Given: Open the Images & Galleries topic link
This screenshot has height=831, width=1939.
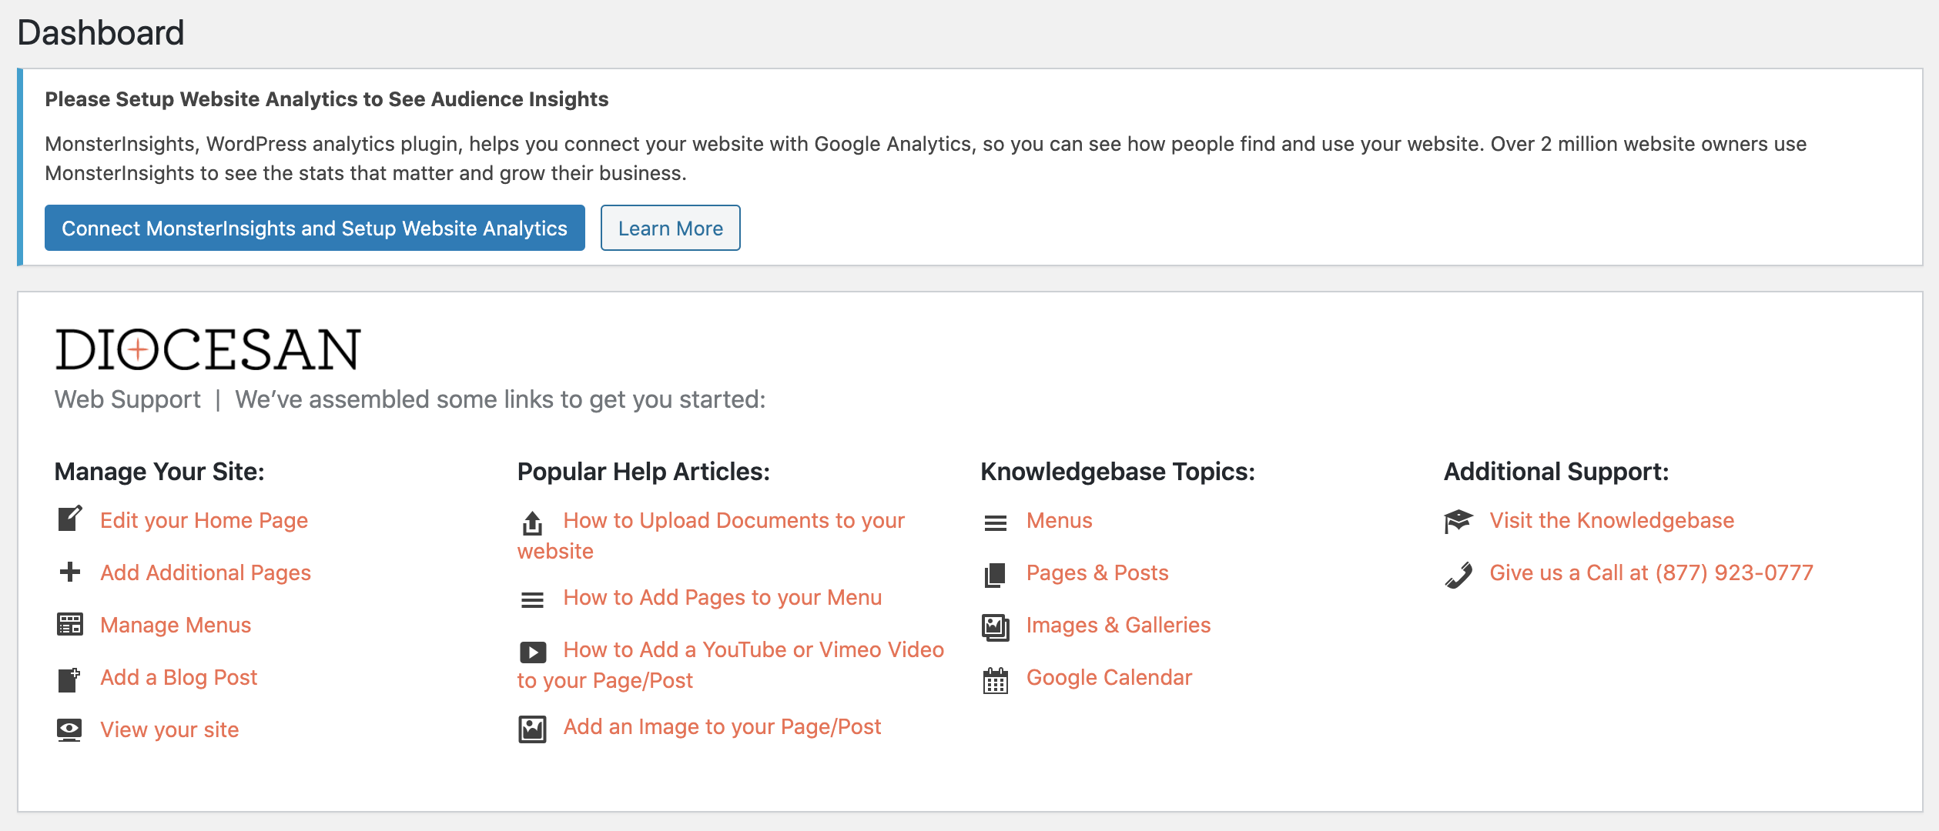Looking at the screenshot, I should click(x=1118, y=625).
